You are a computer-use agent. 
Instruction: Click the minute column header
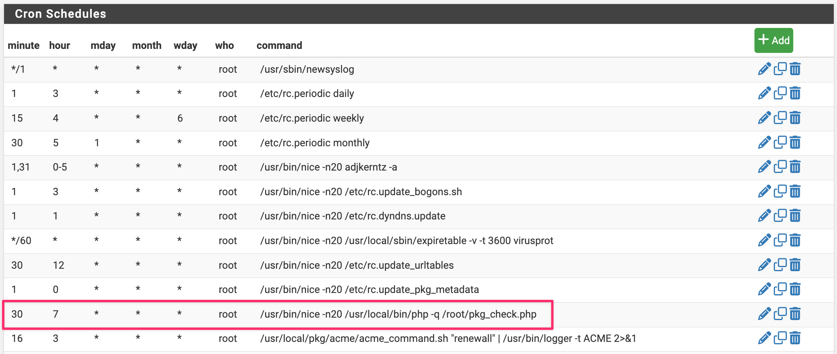click(x=23, y=46)
